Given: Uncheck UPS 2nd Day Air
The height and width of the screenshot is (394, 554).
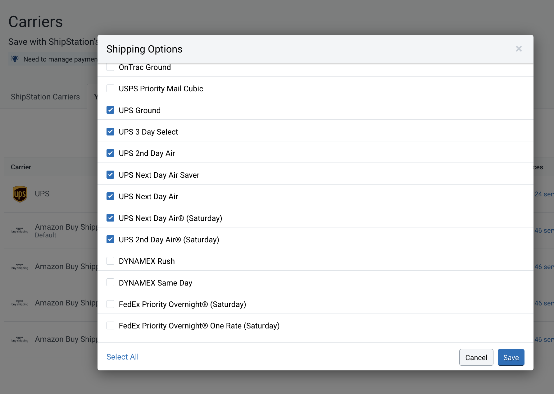Looking at the screenshot, I should (110, 153).
